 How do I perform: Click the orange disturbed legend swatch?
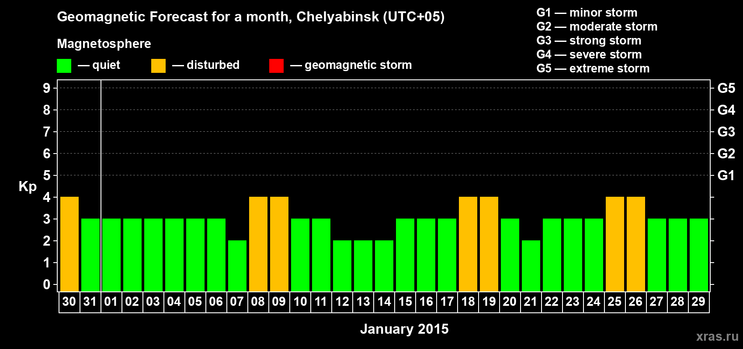158,66
